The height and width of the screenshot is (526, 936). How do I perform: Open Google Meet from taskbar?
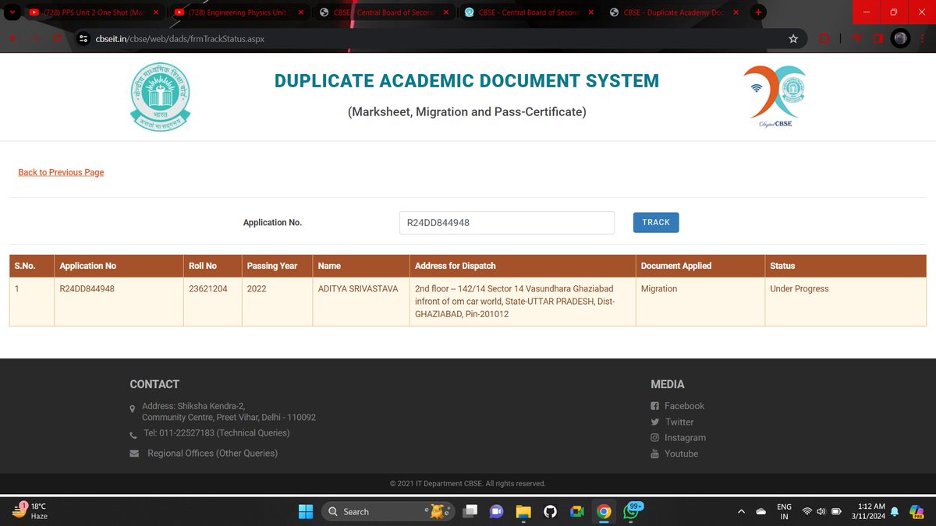point(576,511)
